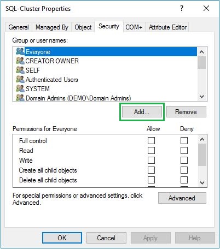The image size is (220, 249).
Task: Click group list scrollbar down arrow
Action: pos(201,97)
